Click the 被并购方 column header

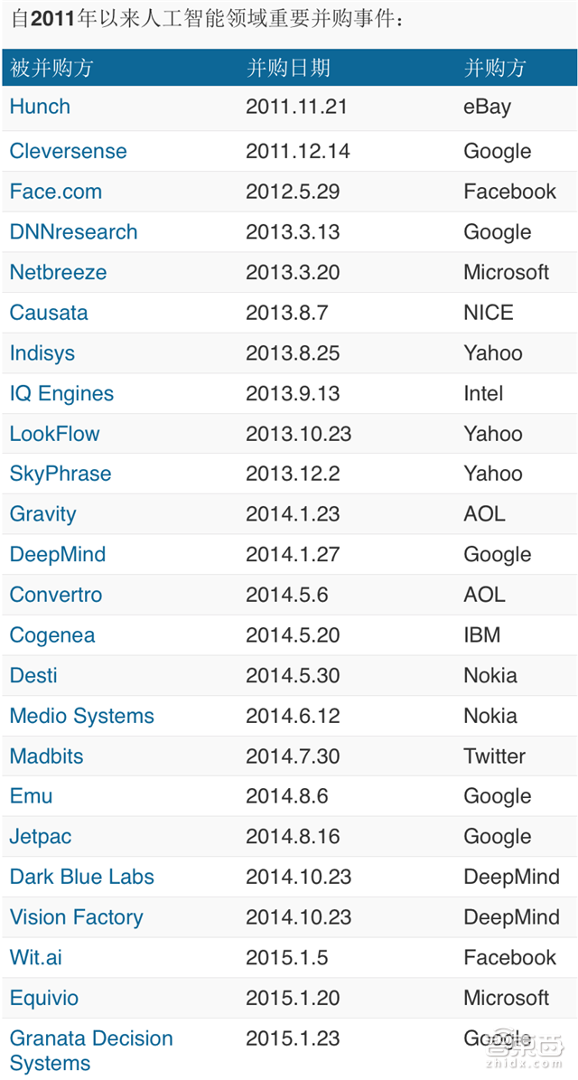(51, 68)
